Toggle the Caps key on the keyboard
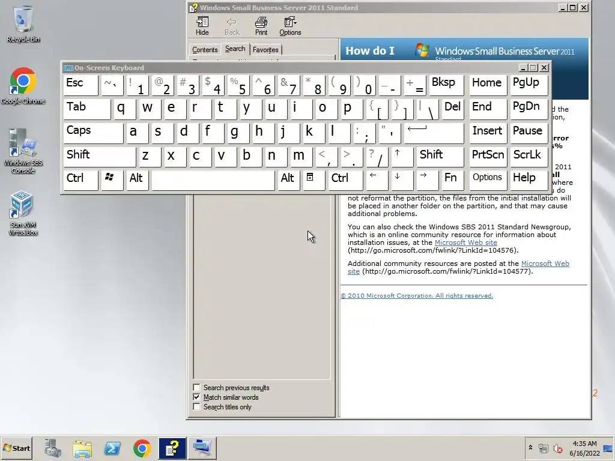The width and height of the screenshot is (615, 461). pos(93,133)
